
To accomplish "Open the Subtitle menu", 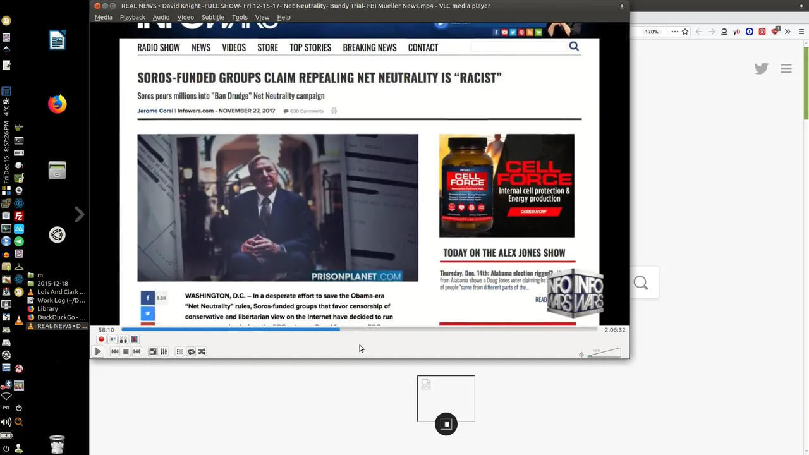I will click(213, 17).
